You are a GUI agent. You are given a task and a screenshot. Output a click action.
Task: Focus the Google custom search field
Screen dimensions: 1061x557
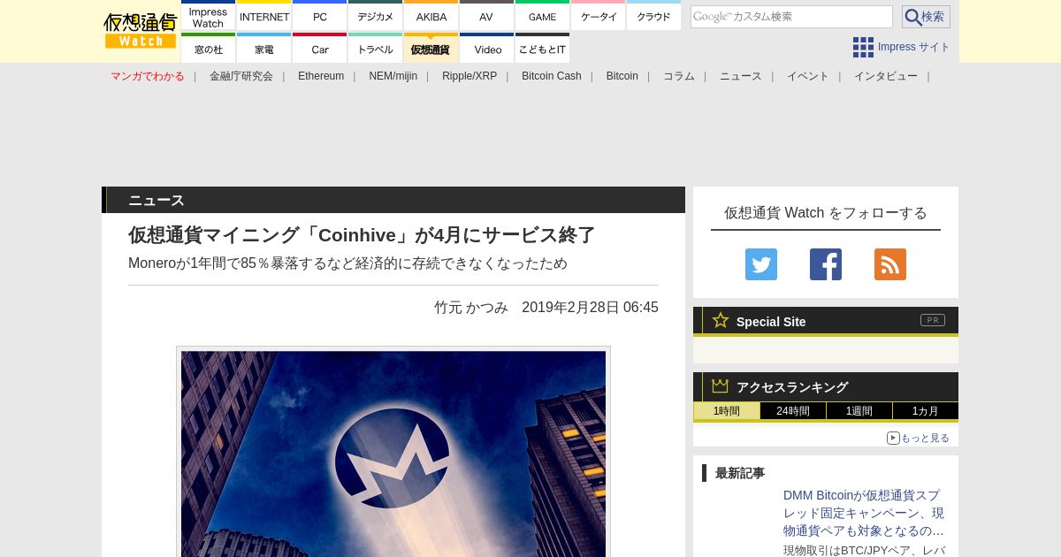pyautogui.click(x=791, y=17)
